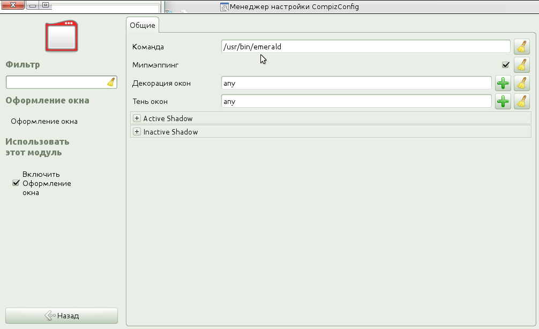Maximize the CompizConfig window

[46, 5]
